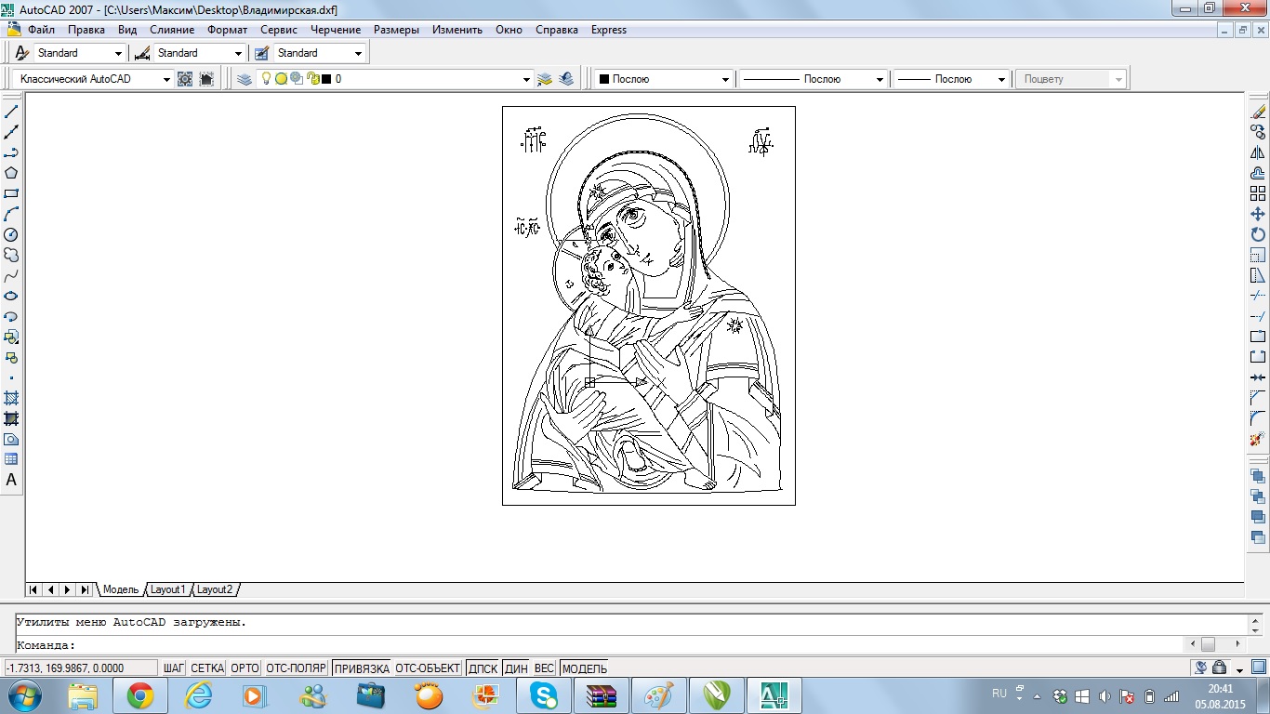Select the Polyline tool
The height and width of the screenshot is (714, 1270).
[x=11, y=152]
